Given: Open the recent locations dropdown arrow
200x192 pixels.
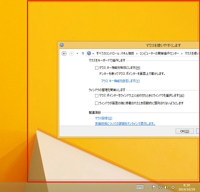Looking at the screenshot, I should tap(77, 53).
